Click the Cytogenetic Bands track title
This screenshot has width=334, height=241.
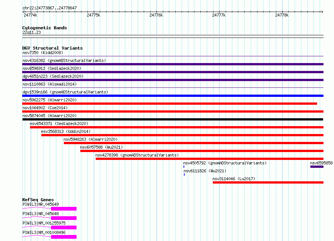(x=45, y=28)
